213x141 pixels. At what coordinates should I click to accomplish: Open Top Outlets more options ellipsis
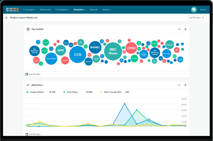click(x=179, y=29)
